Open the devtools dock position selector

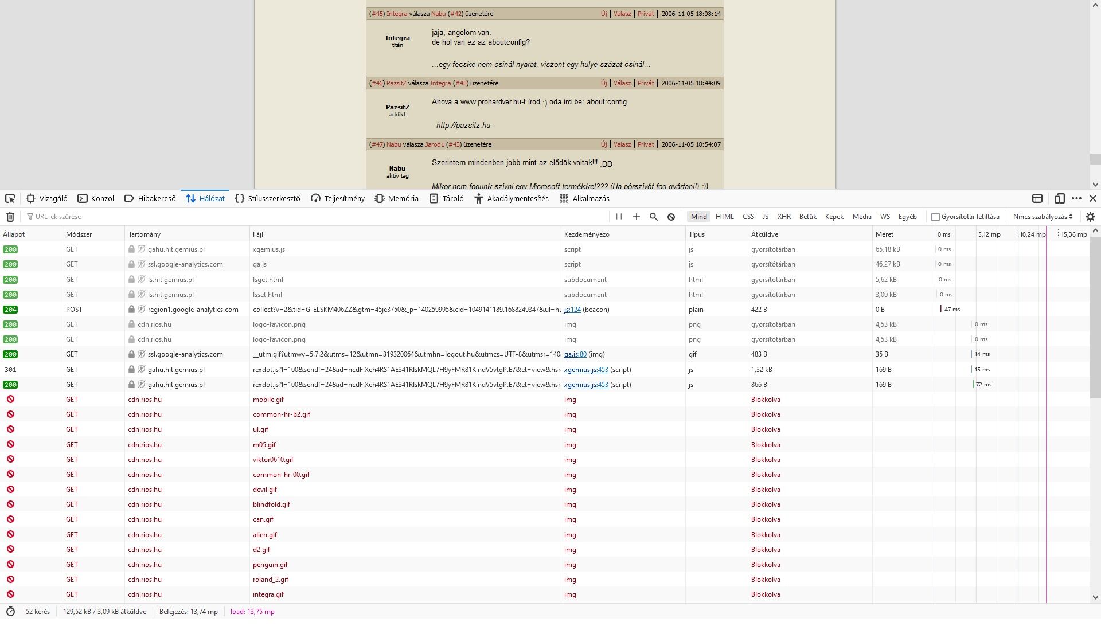tap(1037, 199)
